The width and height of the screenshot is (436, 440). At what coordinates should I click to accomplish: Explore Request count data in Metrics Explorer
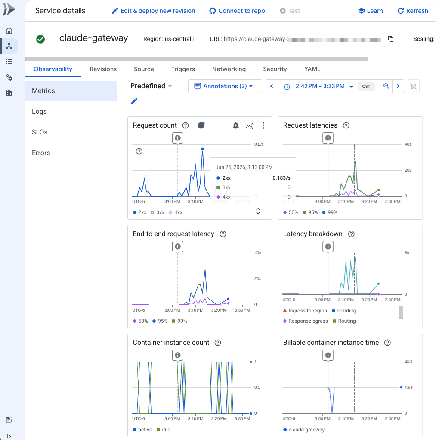tap(250, 126)
